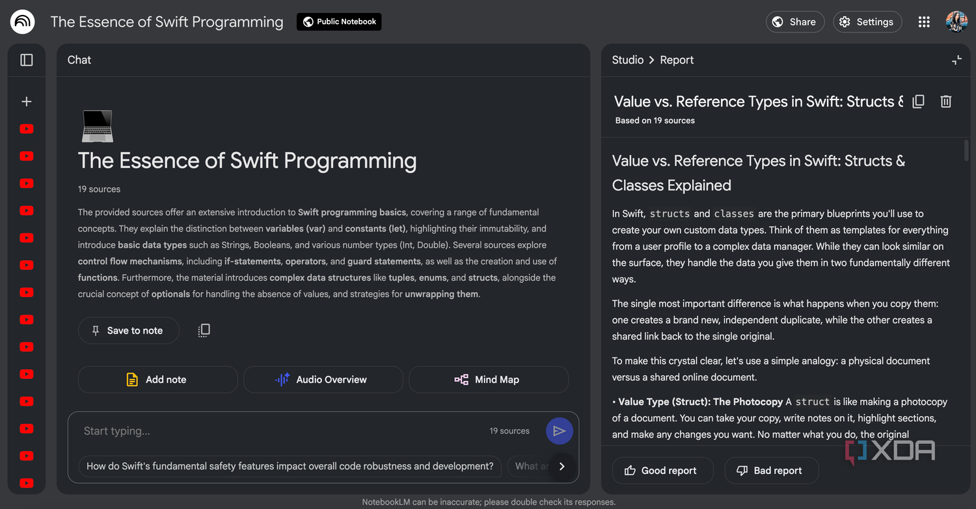
Task: Pick the Swift safety features suggested question
Action: click(290, 466)
